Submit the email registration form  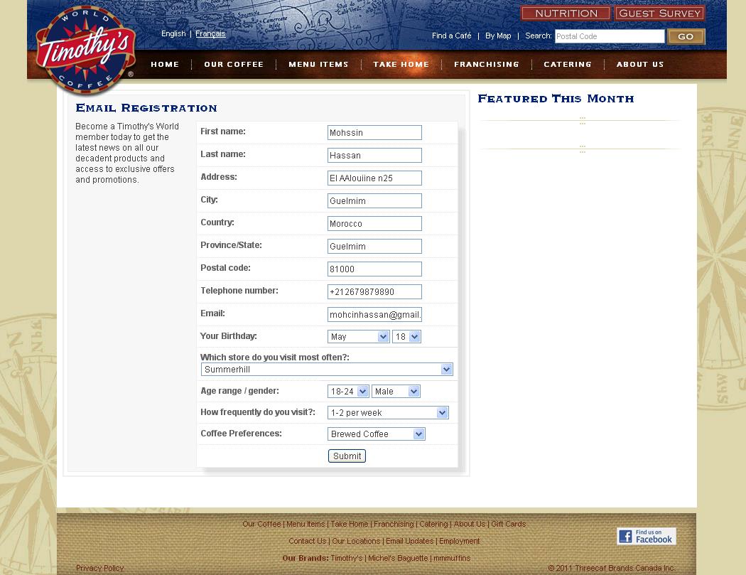coord(347,456)
